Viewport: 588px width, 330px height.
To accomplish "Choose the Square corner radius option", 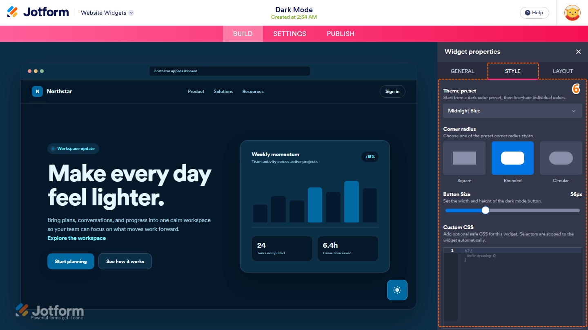I will tap(464, 158).
